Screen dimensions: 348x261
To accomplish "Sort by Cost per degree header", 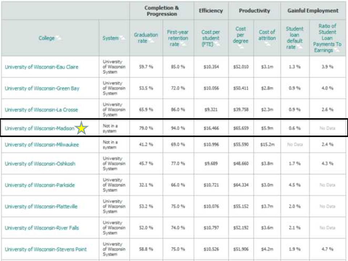I will pos(241,35).
